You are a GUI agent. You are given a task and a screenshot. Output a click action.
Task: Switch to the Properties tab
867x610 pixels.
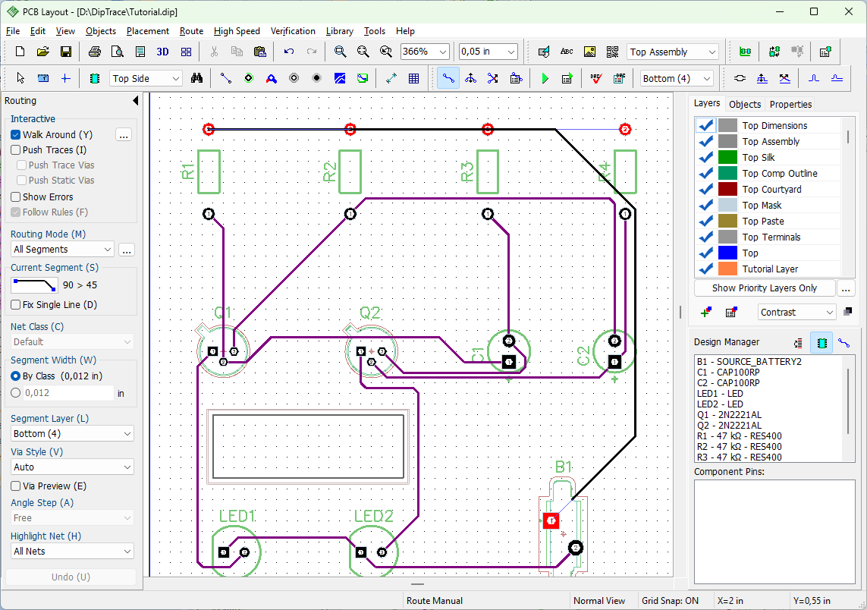tap(790, 104)
